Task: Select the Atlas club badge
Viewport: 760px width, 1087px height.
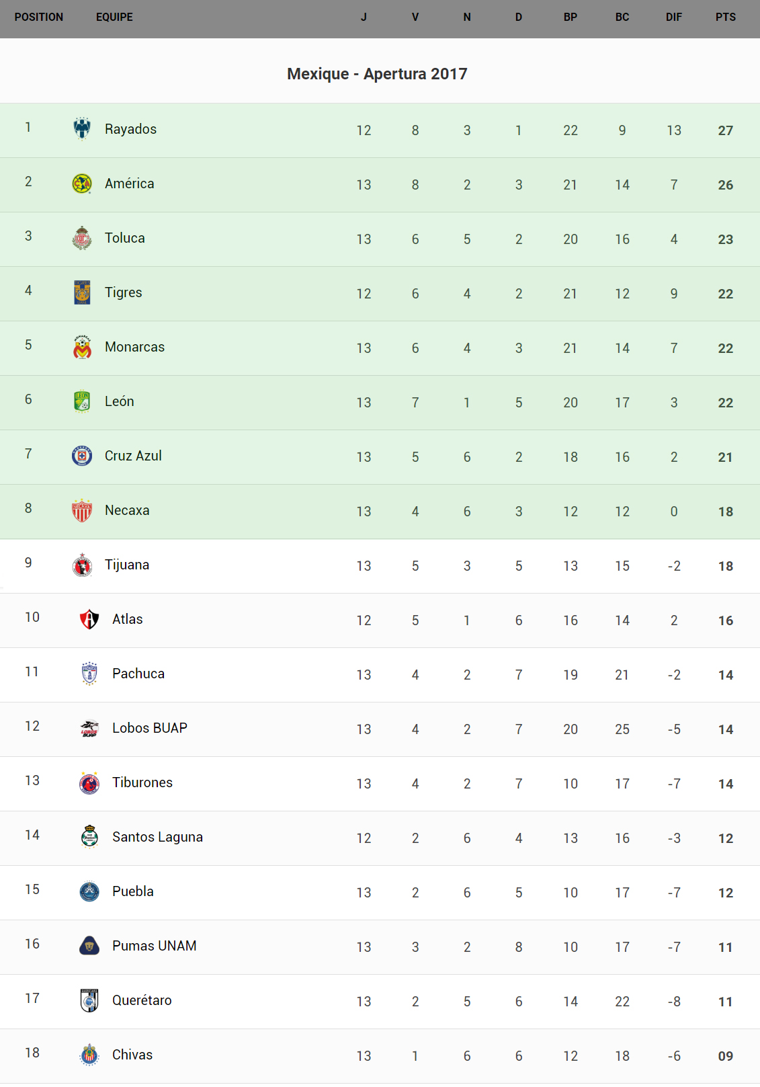Action: [89, 619]
